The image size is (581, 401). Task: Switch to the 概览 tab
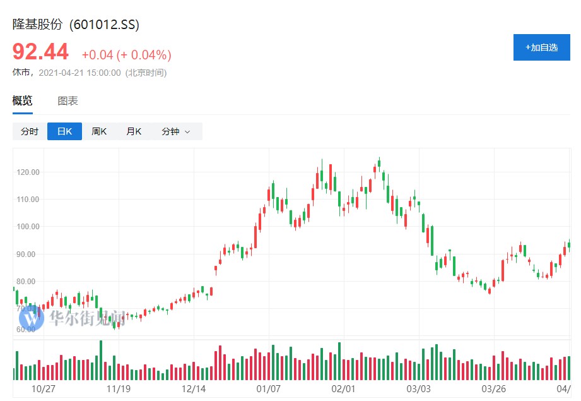pos(22,101)
